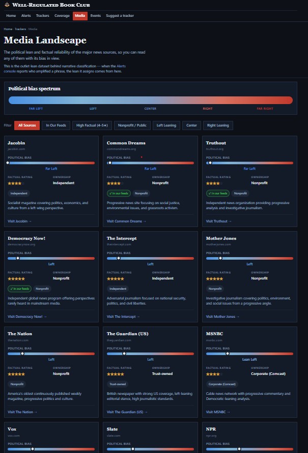Open Suggest a tracker page
The height and width of the screenshot is (453, 308).
(120, 16)
